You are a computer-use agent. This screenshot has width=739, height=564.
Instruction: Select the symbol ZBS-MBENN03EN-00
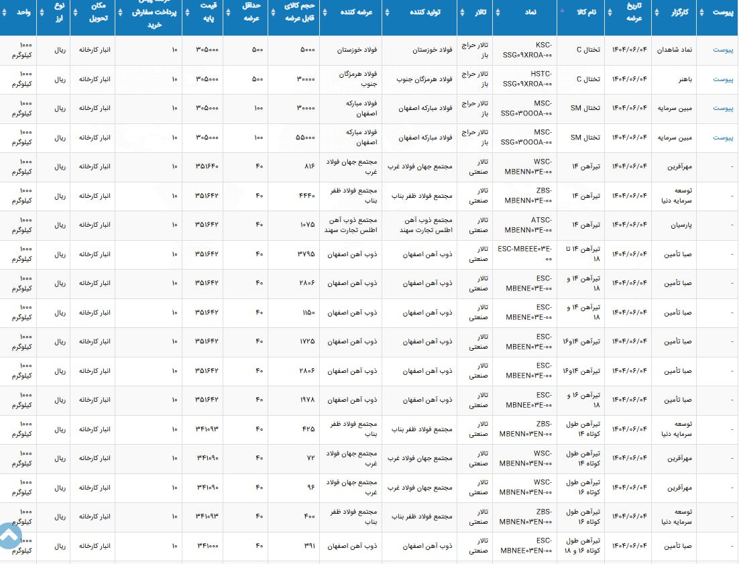coord(525,429)
